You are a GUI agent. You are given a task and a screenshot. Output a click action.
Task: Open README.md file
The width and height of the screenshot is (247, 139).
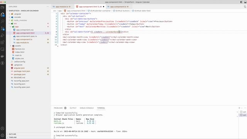(x=19, y=78)
